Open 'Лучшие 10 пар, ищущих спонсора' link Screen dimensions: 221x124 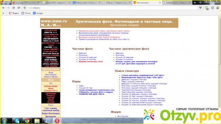point(137,96)
